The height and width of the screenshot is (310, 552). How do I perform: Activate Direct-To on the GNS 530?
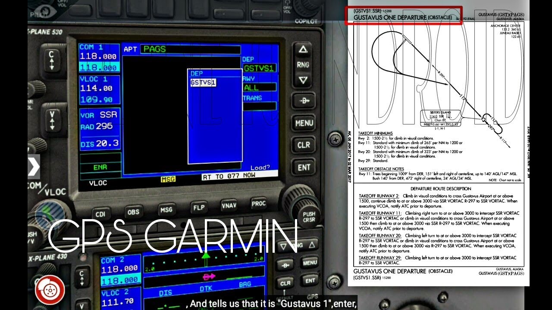[x=303, y=101]
